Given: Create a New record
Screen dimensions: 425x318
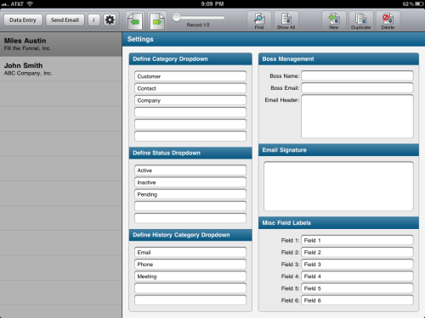Looking at the screenshot, I should pyautogui.click(x=334, y=21).
